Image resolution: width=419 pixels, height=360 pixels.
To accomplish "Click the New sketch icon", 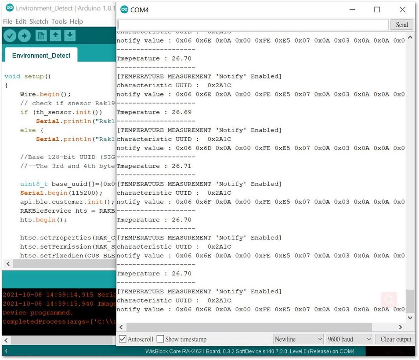I will [x=41, y=36].
